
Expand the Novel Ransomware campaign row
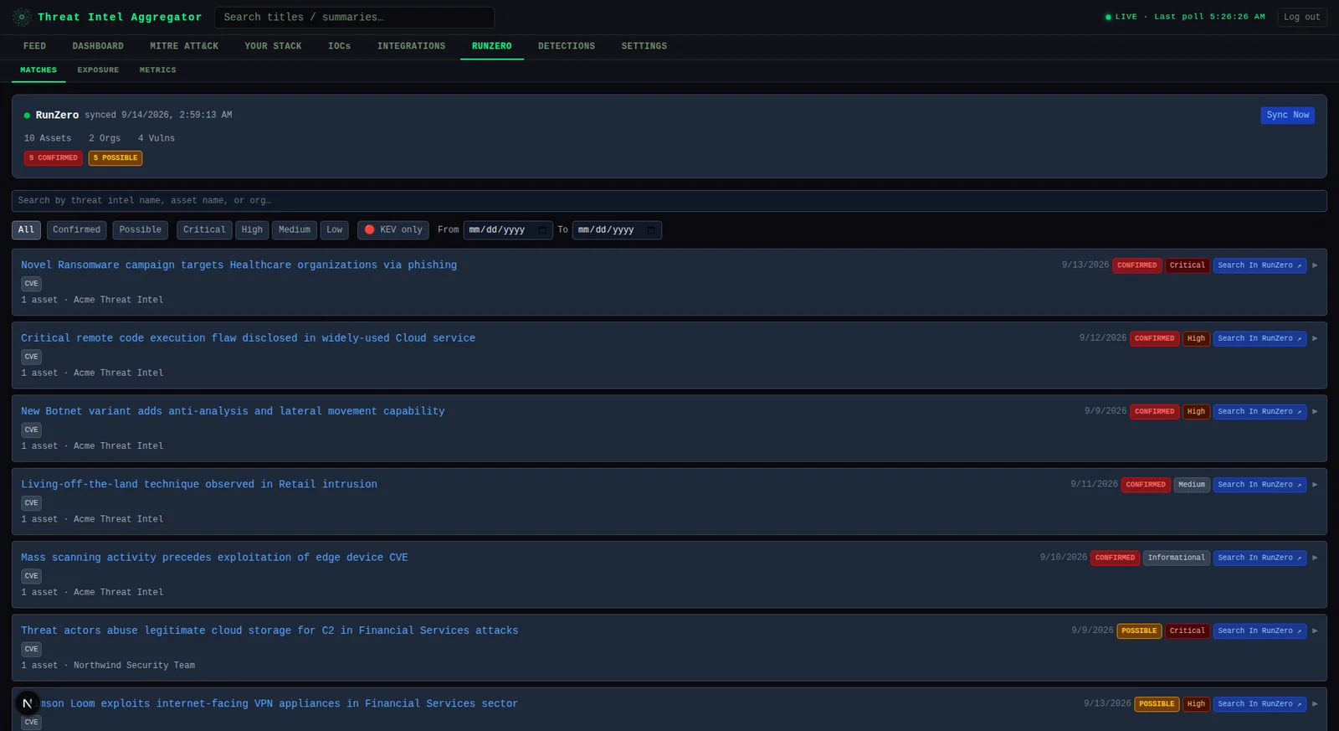click(x=1315, y=265)
